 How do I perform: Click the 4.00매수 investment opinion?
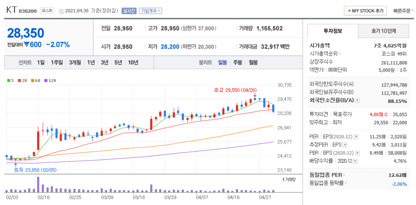[x=379, y=114]
